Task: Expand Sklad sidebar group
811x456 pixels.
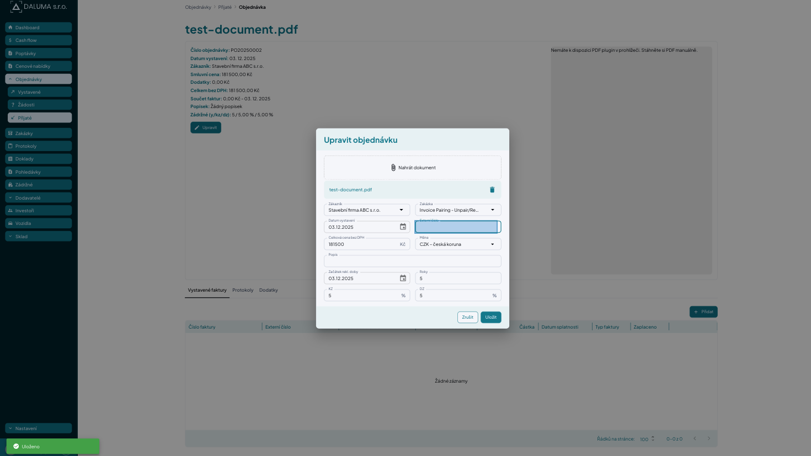Action: 39,237
